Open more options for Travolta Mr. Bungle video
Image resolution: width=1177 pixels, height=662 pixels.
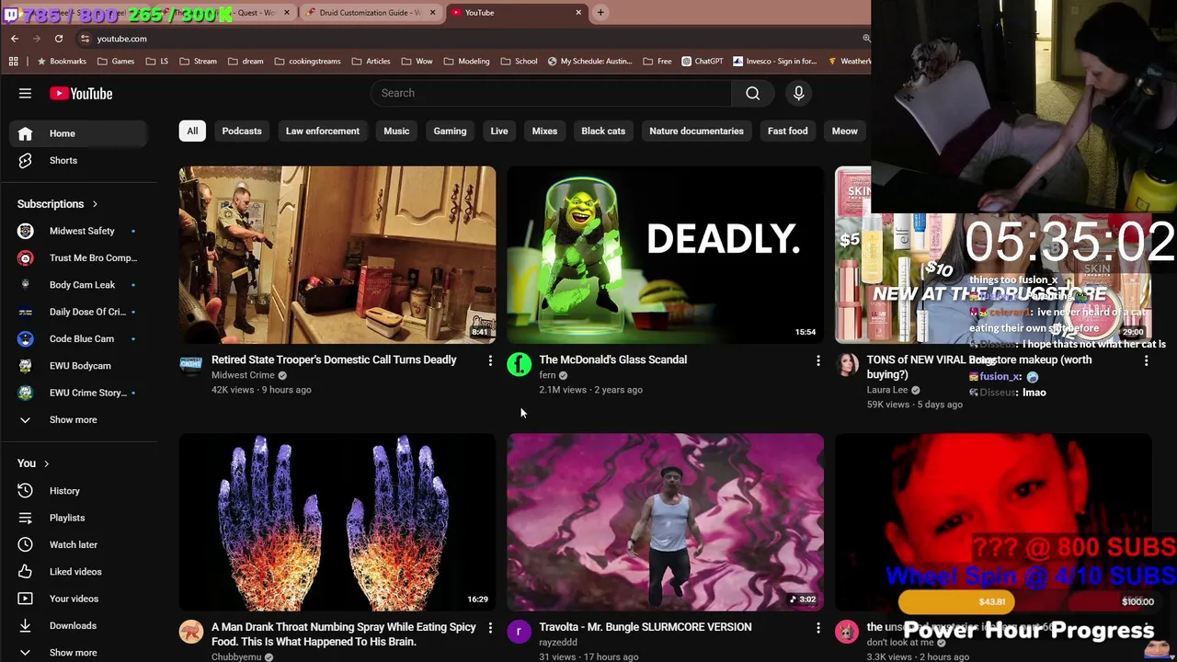818,628
